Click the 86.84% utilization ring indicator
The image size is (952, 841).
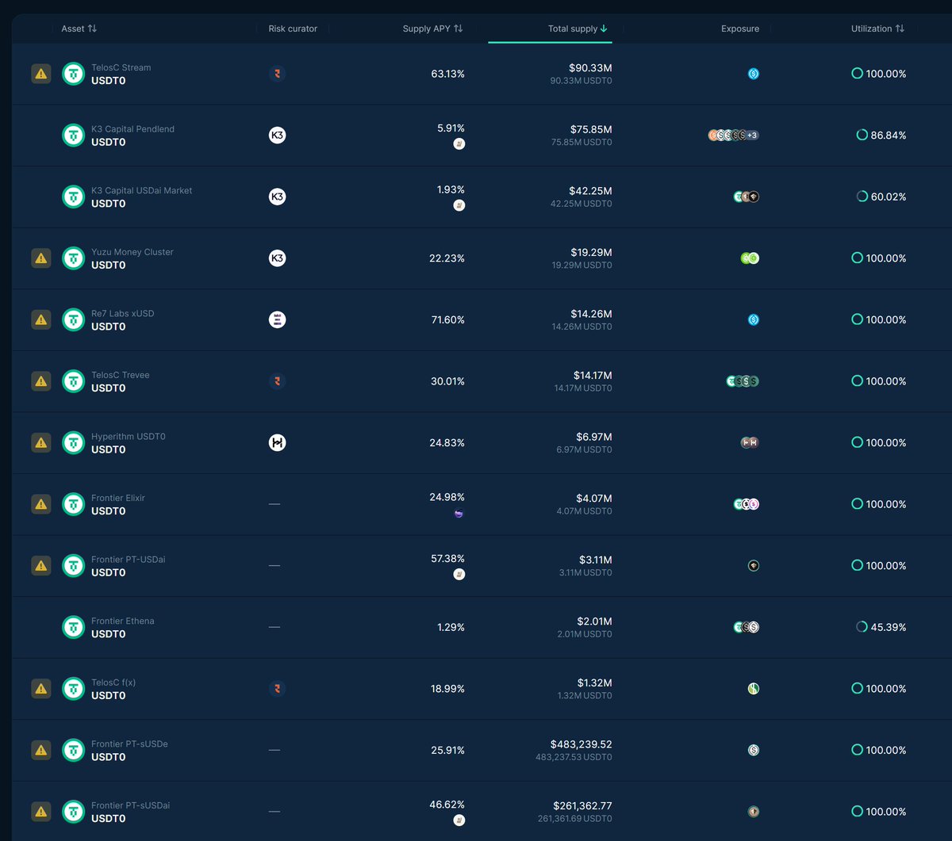pos(862,136)
